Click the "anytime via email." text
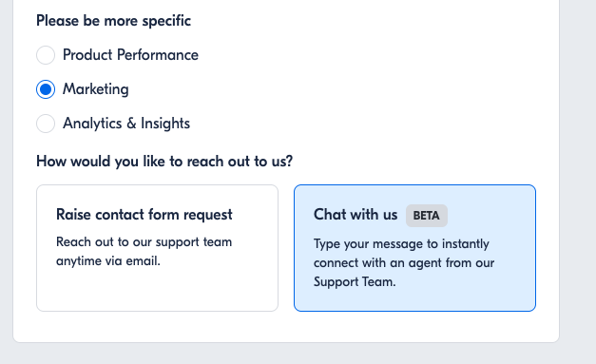596x364 pixels. click(x=108, y=261)
